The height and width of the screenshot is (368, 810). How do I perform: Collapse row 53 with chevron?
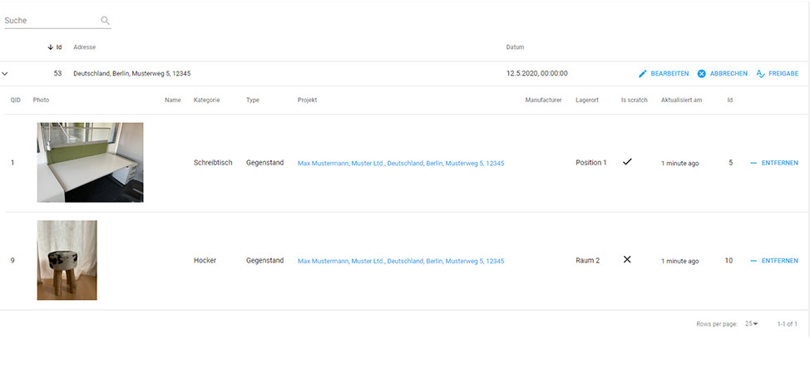coord(5,74)
